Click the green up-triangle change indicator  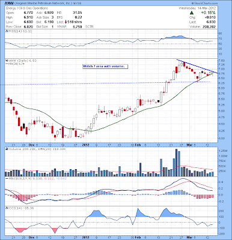pyautogui.click(x=192, y=13)
